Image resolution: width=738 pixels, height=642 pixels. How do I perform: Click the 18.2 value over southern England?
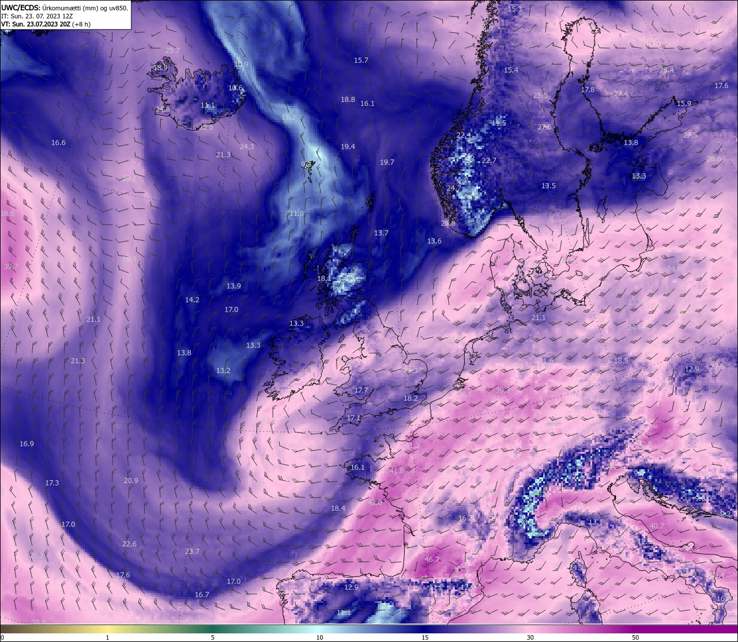(x=411, y=398)
